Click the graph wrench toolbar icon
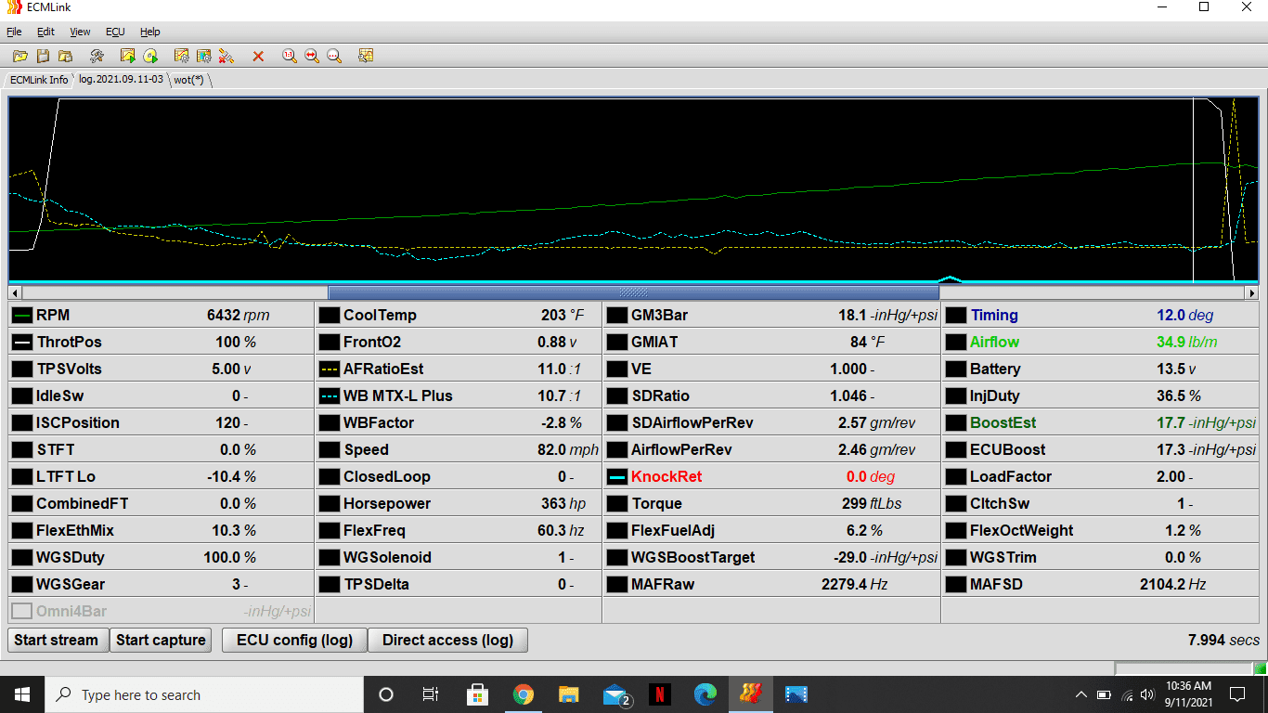Viewport: 1268px width, 713px height. coord(366,56)
